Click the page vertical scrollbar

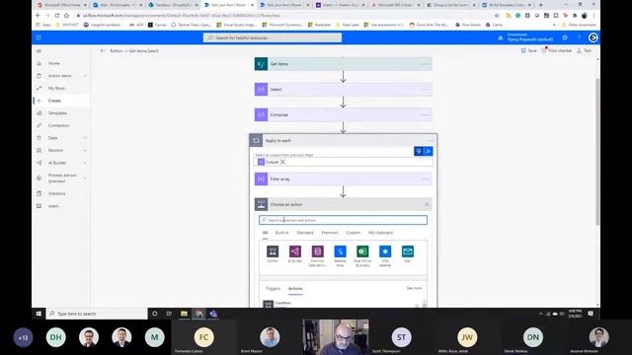pyautogui.click(x=597, y=151)
